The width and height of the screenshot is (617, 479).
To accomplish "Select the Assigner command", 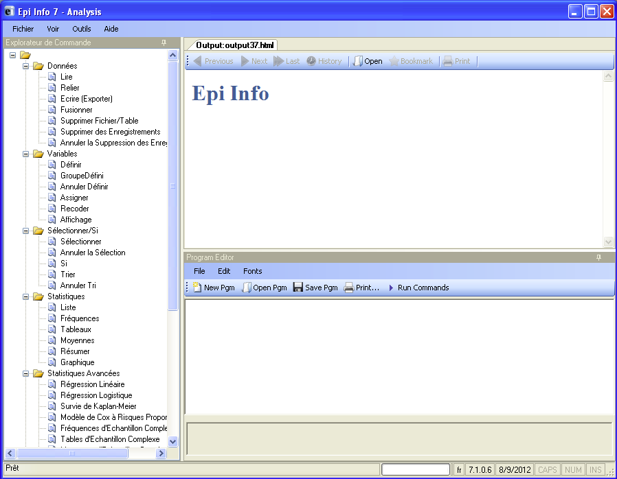I will click(74, 198).
